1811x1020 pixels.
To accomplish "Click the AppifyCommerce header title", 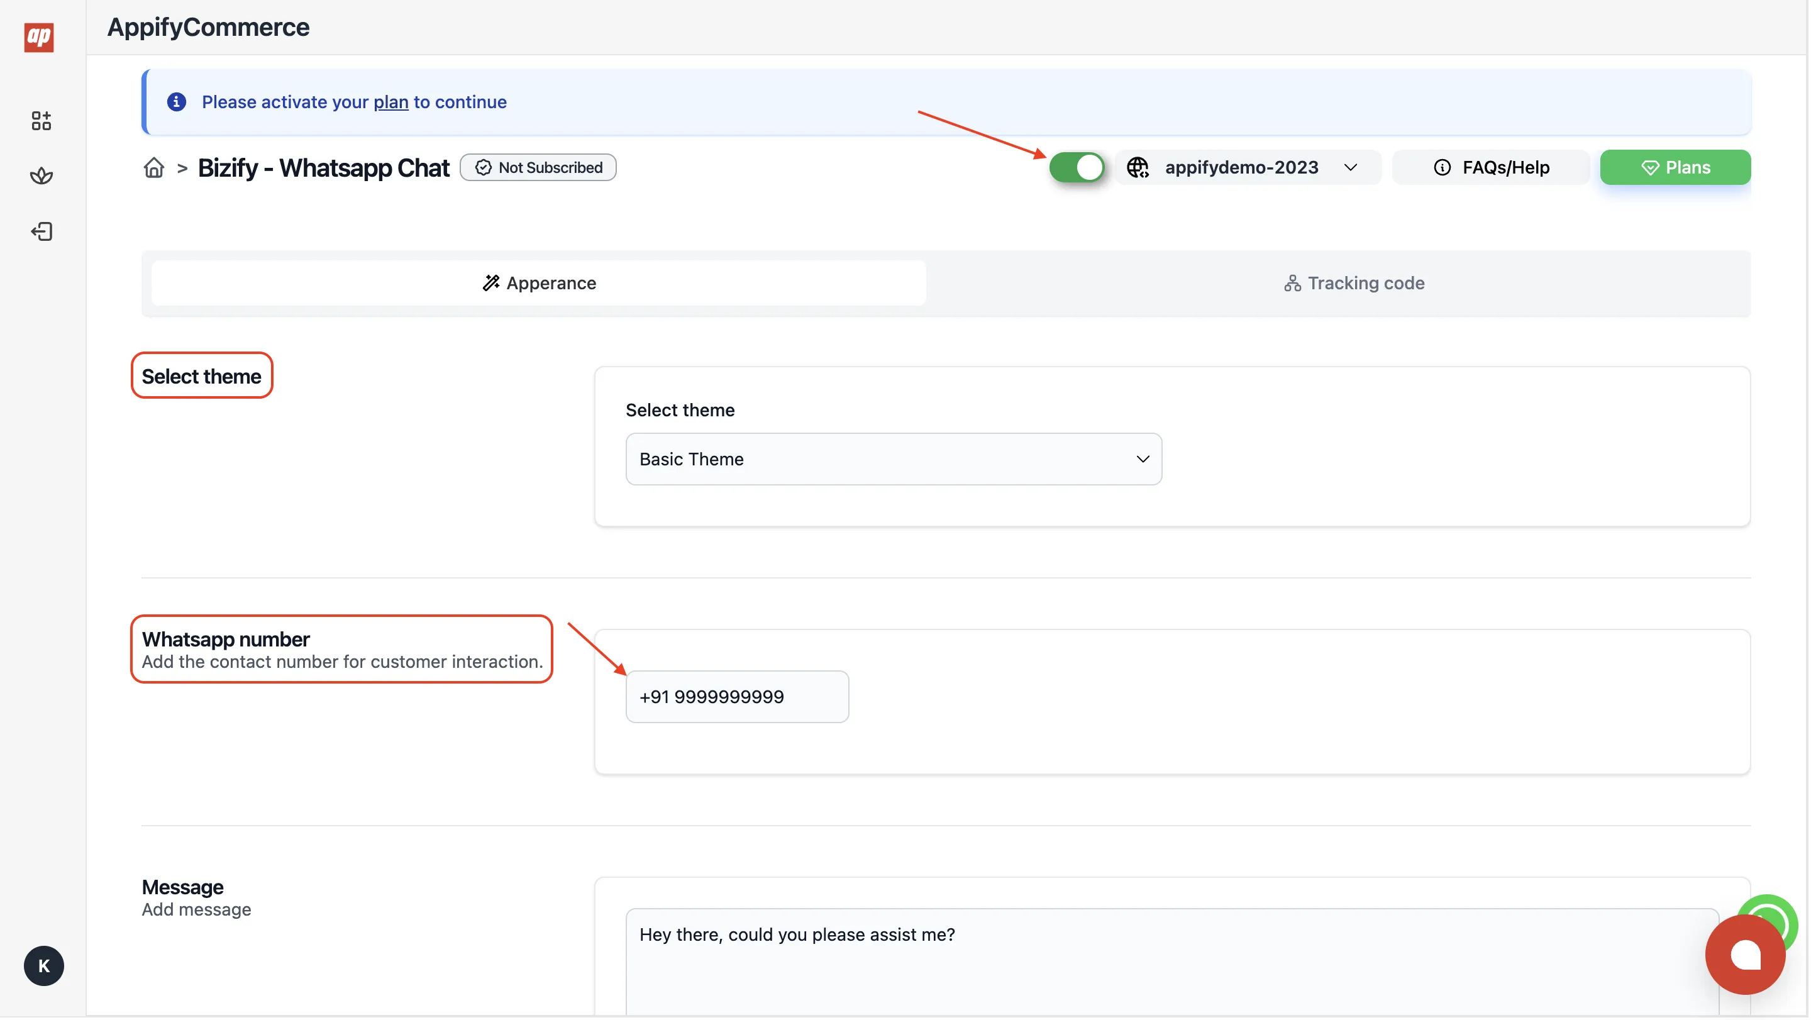I will [x=209, y=26].
